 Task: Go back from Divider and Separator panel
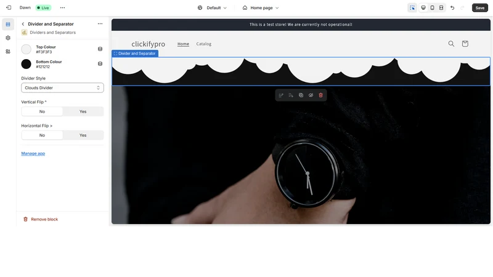point(23,24)
